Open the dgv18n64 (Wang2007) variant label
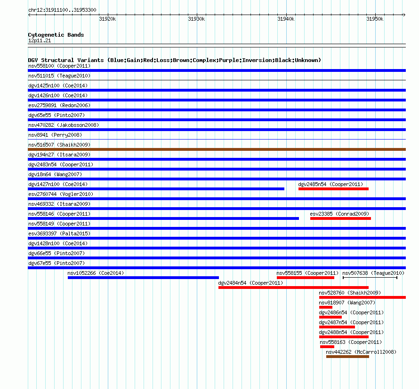This screenshot has height=389, width=419. pyautogui.click(x=55, y=174)
